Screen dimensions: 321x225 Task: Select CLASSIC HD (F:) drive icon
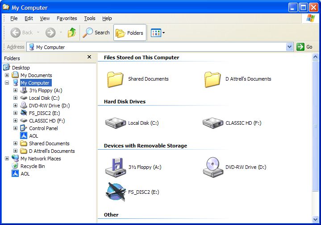213,123
